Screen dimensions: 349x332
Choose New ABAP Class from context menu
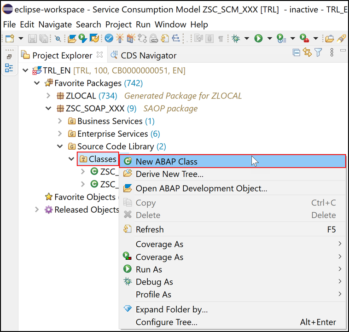coord(233,161)
